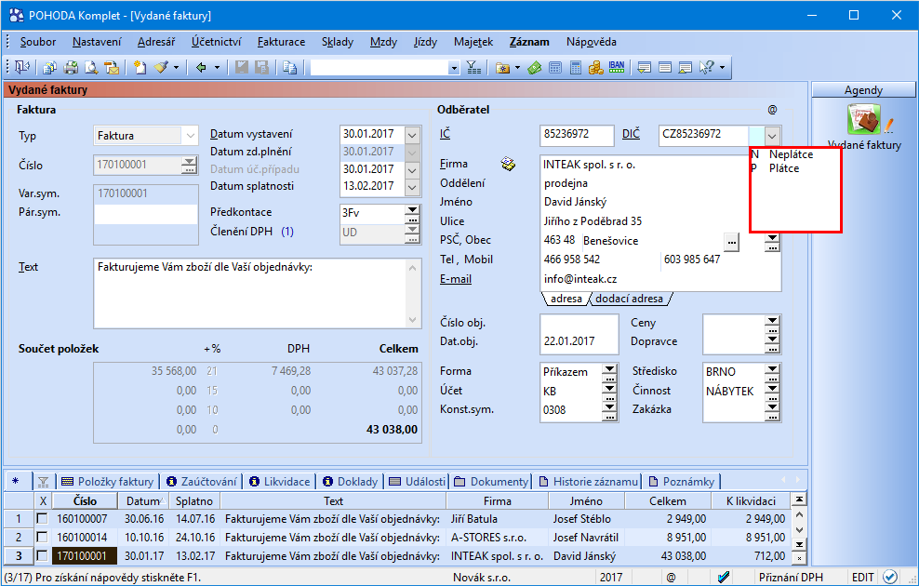Click the filter funnel icon next to search box

click(473, 67)
